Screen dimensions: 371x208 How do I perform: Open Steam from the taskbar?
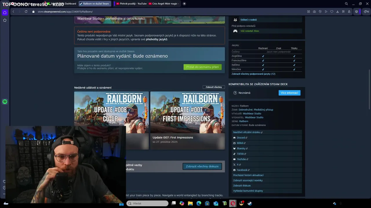click(250, 203)
